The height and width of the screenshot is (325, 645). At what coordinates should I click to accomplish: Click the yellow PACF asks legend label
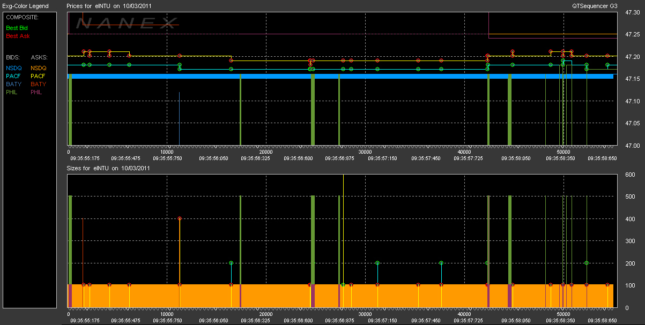(38, 76)
